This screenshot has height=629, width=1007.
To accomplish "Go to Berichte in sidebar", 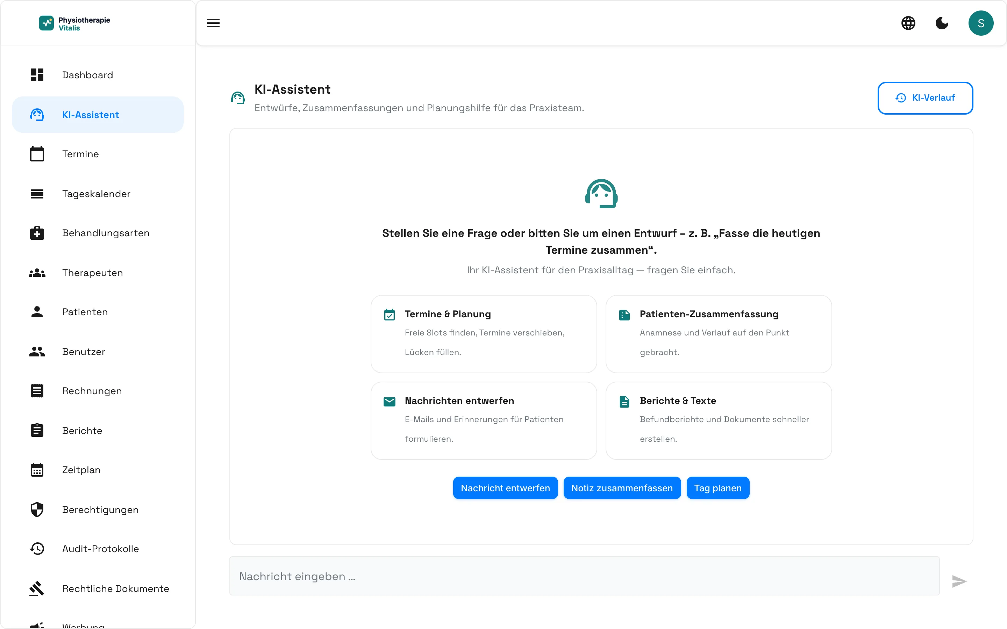I will pyautogui.click(x=98, y=431).
